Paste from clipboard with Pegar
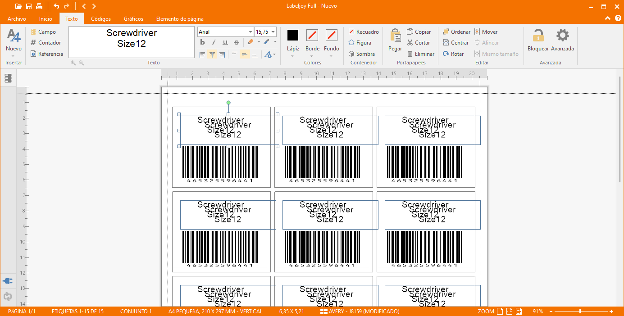 395,40
